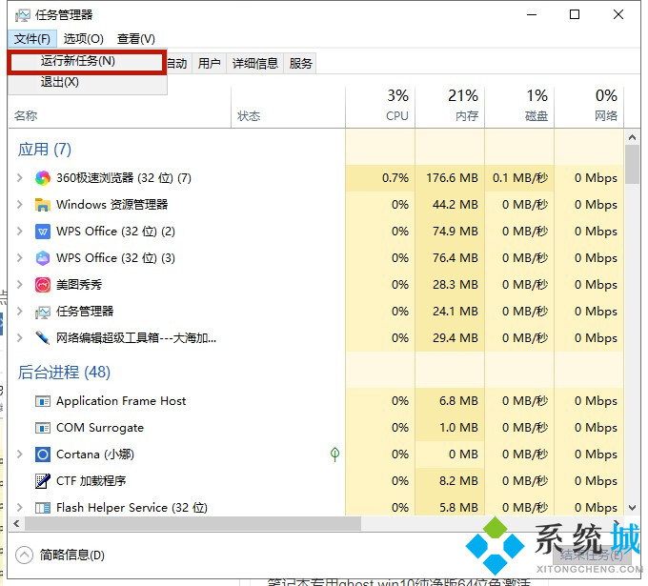
Task: Expand WPS Office (32 位) (3) group
Action: [19, 258]
